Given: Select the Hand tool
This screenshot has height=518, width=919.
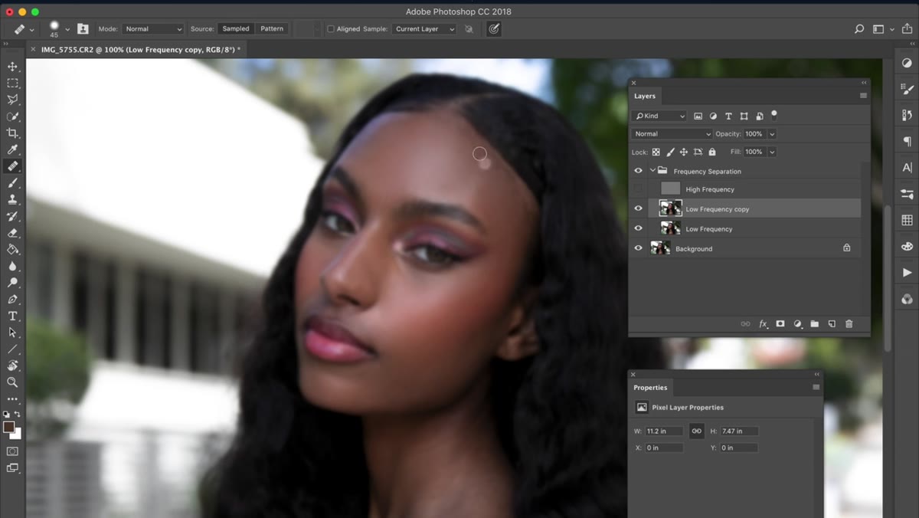Looking at the screenshot, I should tap(12, 366).
